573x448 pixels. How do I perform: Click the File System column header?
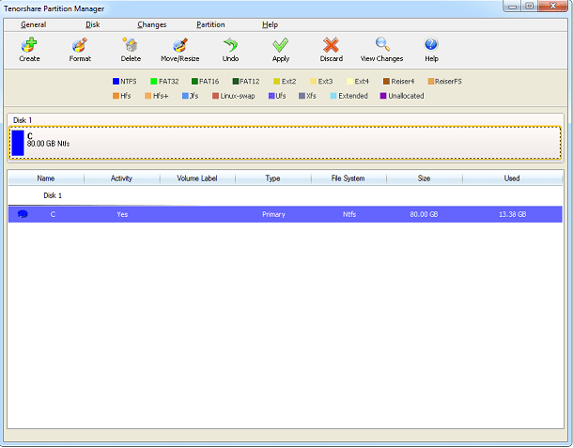tap(348, 178)
